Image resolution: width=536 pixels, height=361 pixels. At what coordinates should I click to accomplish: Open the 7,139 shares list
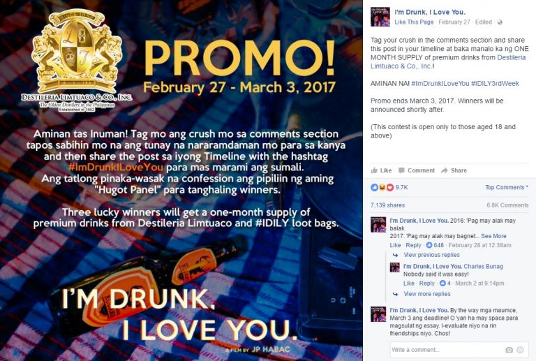[387, 205]
